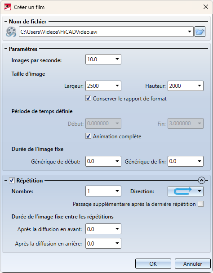Open the Générique de fin dropdown
Image resolution: width=213 pixels, height=273 pixels.
[x=200, y=161]
